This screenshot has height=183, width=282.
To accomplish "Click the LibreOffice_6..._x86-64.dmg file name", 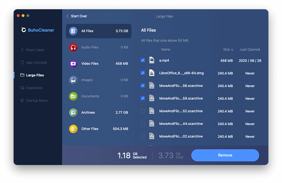I will (x=182, y=73).
